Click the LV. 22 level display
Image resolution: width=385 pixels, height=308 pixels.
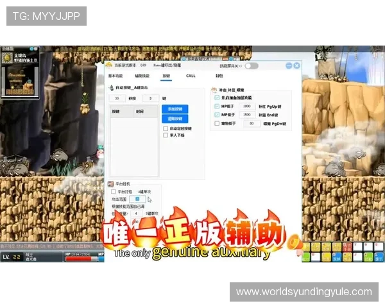point(12,257)
